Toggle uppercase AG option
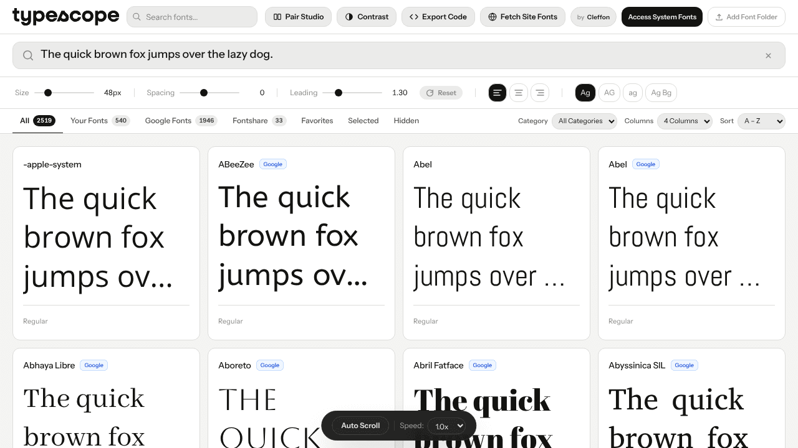The image size is (798, 448). point(609,93)
